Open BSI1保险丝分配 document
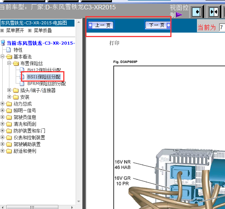 44,77
